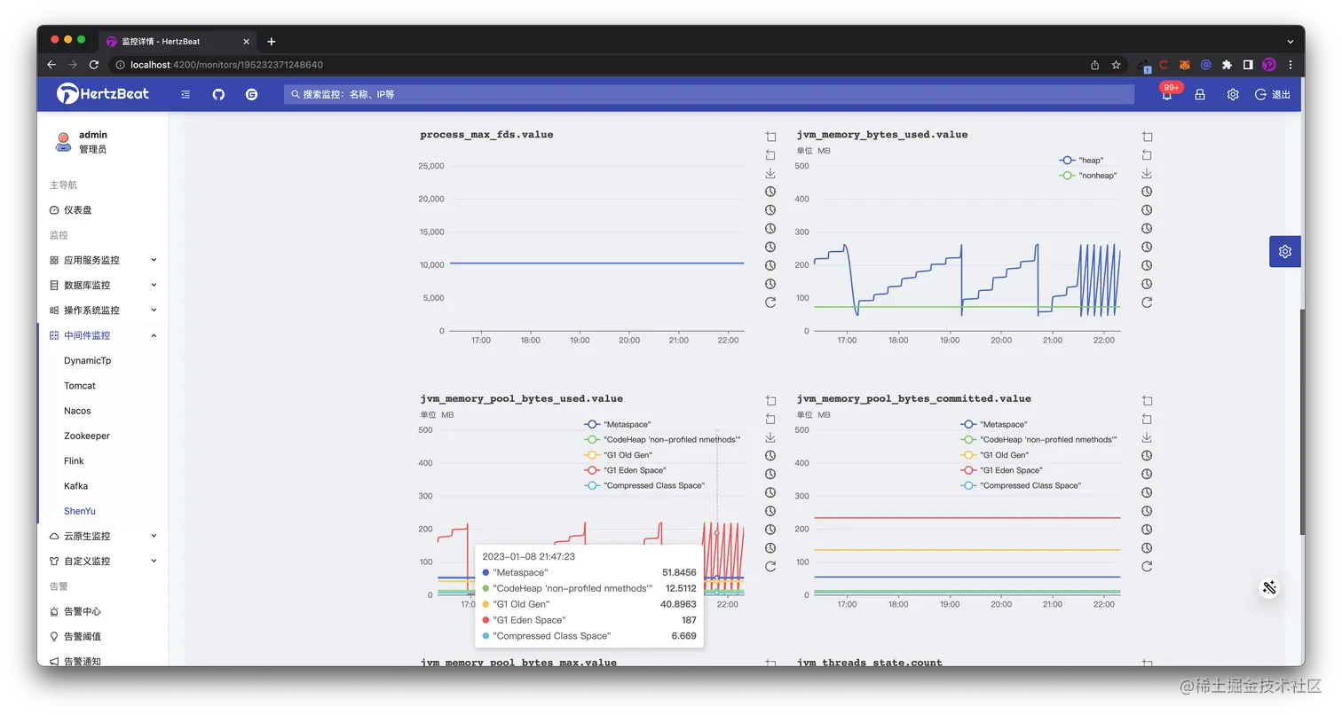Download the jvm_memory_bytes_used.value chart image

coord(1147,174)
